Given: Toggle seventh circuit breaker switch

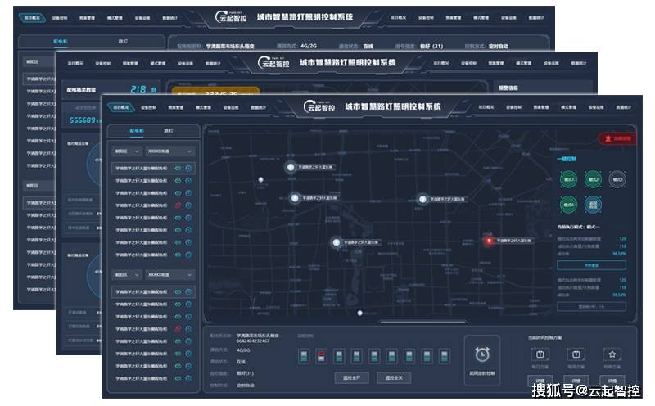Looking at the screenshot, I should (x=409, y=356).
